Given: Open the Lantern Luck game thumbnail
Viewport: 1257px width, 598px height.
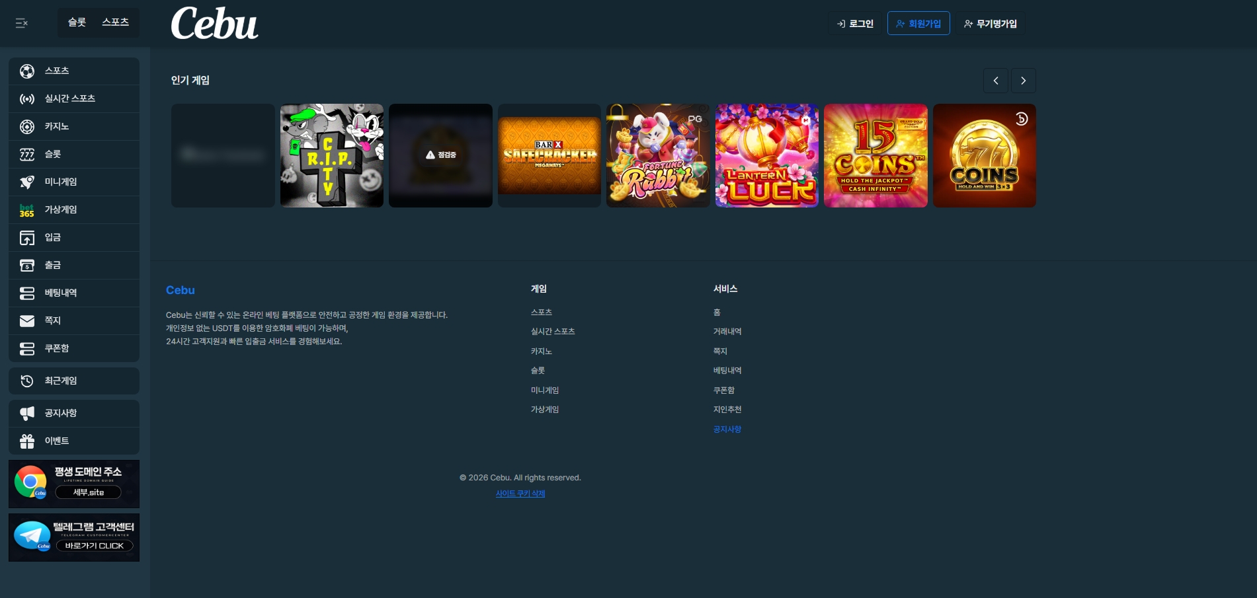Looking at the screenshot, I should (x=767, y=155).
